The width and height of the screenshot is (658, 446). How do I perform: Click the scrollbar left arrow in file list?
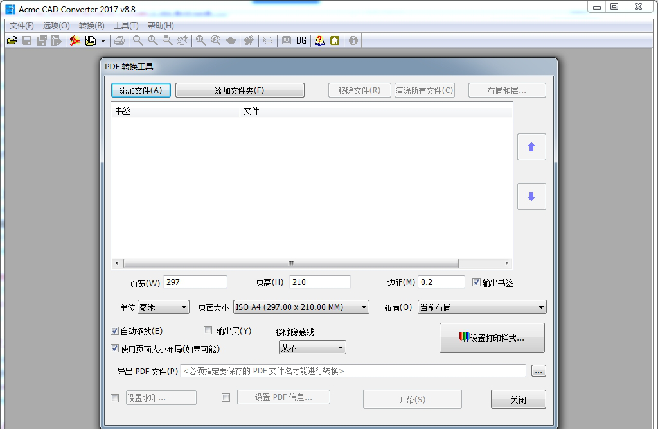click(117, 263)
